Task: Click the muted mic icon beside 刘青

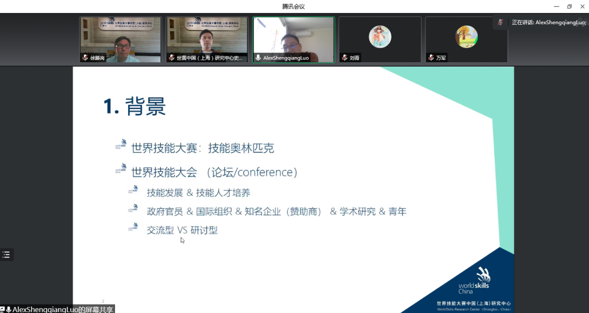Action: pyautogui.click(x=344, y=58)
